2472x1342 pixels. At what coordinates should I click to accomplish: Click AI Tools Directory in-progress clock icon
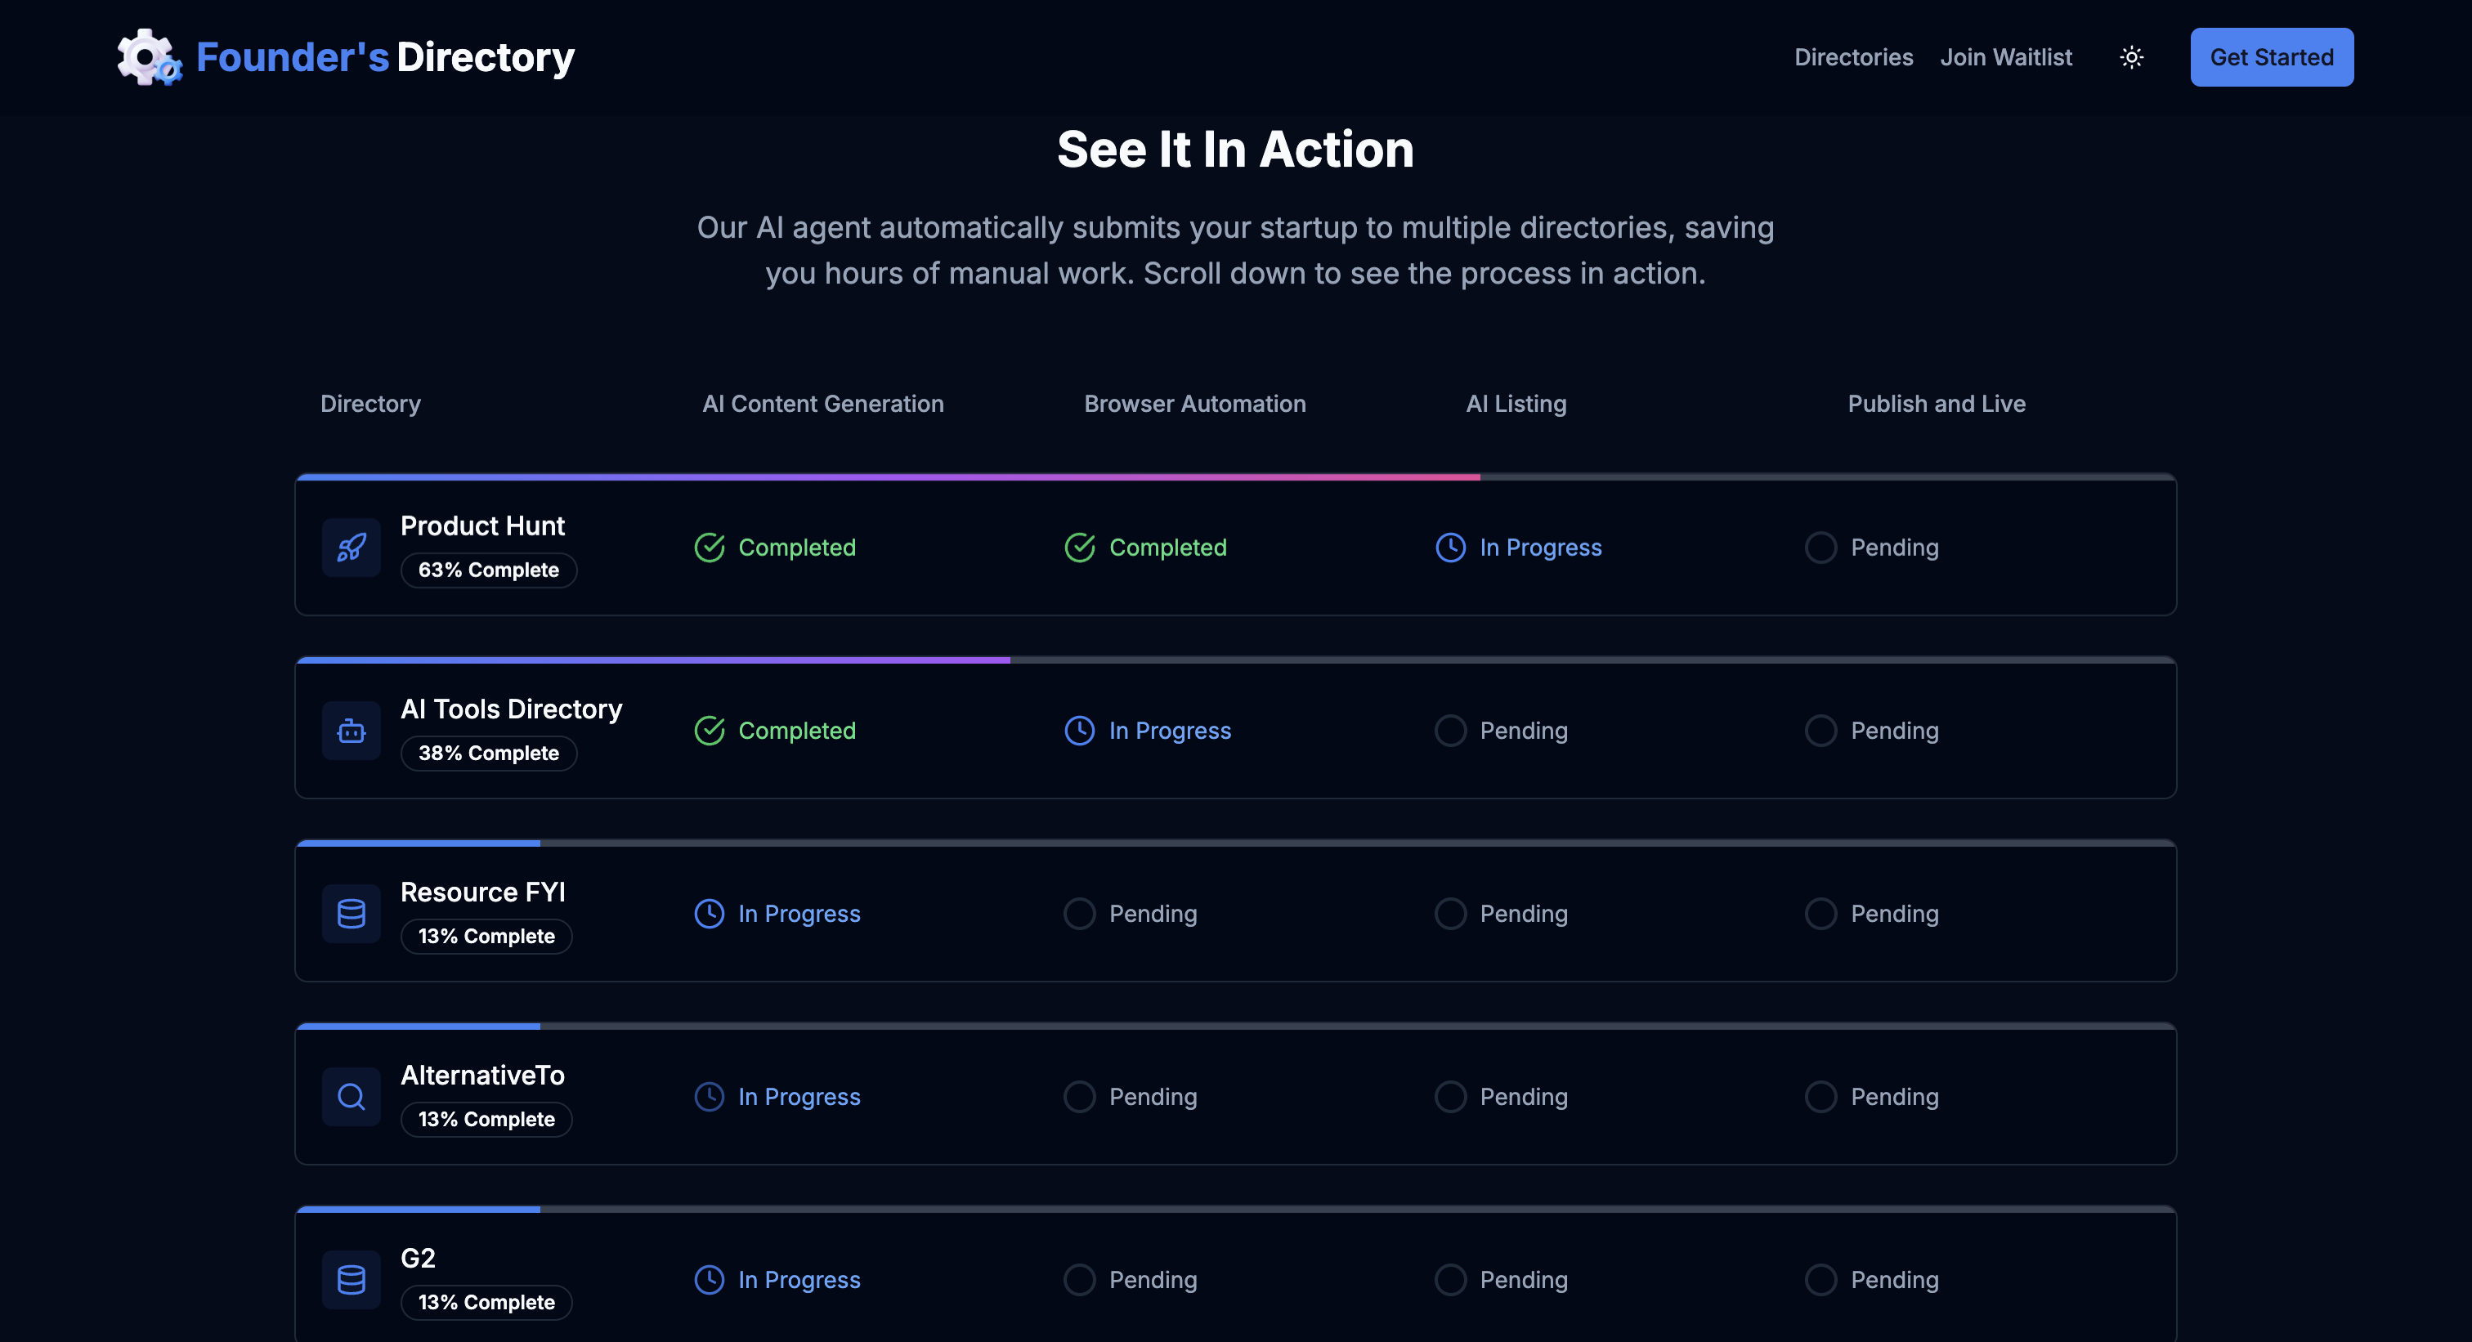click(x=1080, y=731)
